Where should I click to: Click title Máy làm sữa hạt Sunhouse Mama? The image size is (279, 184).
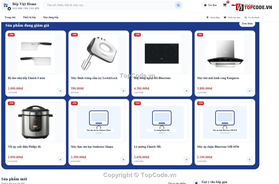(92, 147)
